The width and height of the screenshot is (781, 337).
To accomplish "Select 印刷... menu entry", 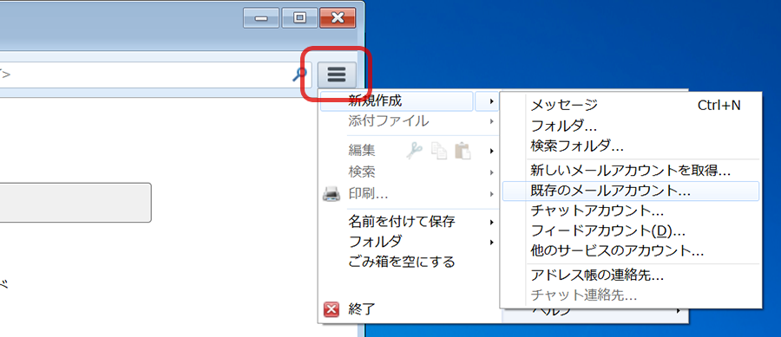I will [368, 193].
